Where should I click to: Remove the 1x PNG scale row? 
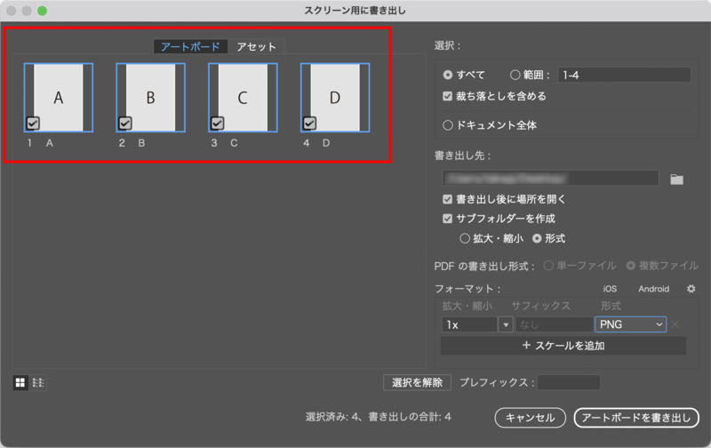(675, 324)
